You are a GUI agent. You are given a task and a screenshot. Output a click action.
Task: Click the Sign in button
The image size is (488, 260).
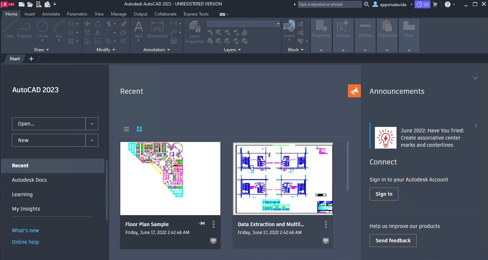(x=384, y=194)
